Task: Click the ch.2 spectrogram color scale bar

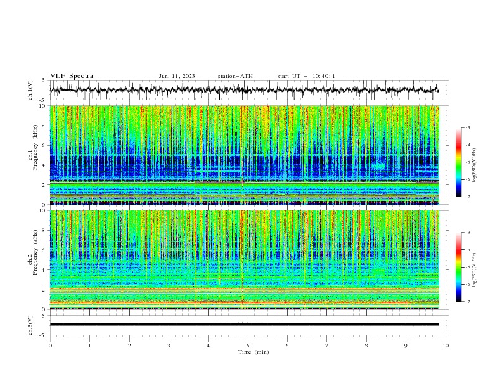Action: pos(458,267)
